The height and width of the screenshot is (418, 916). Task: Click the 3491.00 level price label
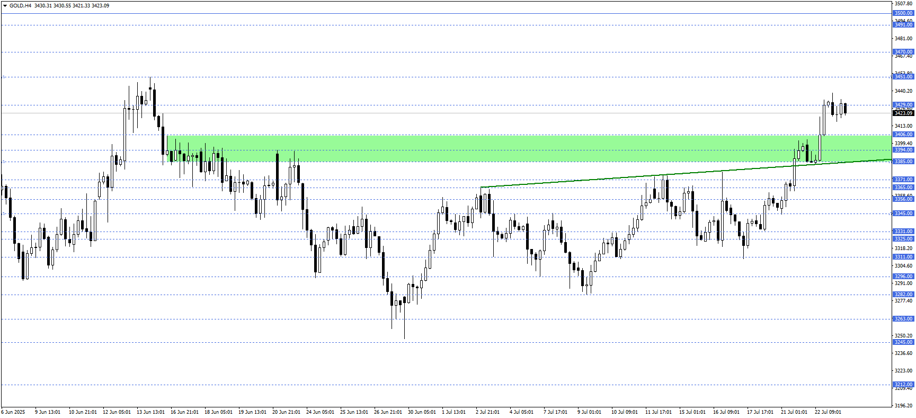903,25
